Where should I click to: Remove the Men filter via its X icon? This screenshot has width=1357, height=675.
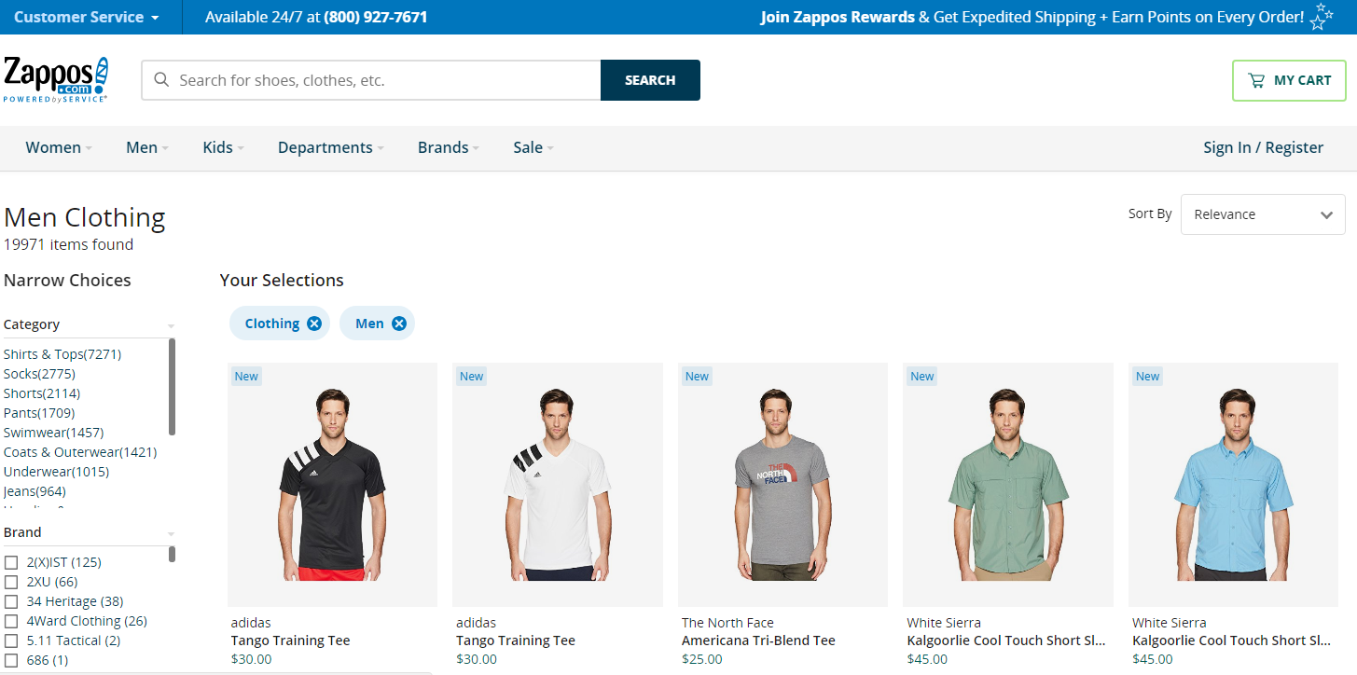pyautogui.click(x=399, y=323)
